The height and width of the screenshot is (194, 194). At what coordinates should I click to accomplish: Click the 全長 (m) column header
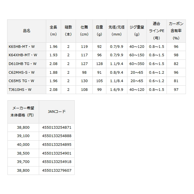(54, 31)
